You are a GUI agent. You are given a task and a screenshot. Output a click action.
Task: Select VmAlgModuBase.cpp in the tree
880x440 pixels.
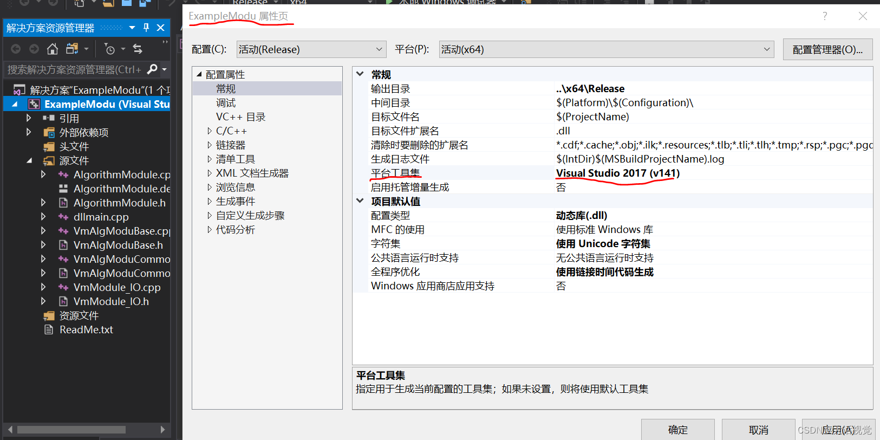(x=122, y=231)
